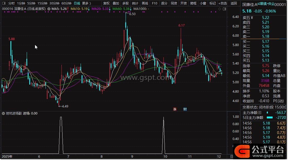
Task: Toggle 复权 price adjustment
Action: coord(106,3)
